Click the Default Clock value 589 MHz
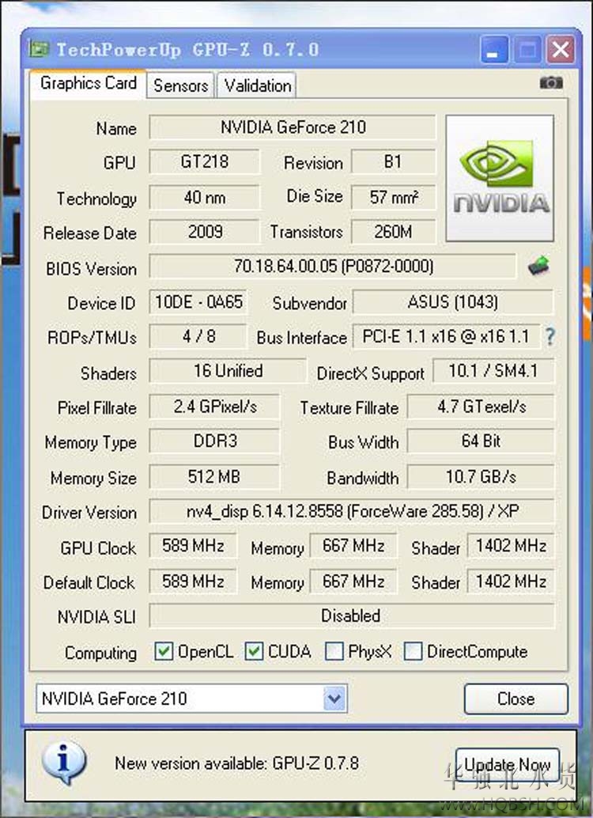Image resolution: width=593 pixels, height=818 pixels. (x=193, y=581)
